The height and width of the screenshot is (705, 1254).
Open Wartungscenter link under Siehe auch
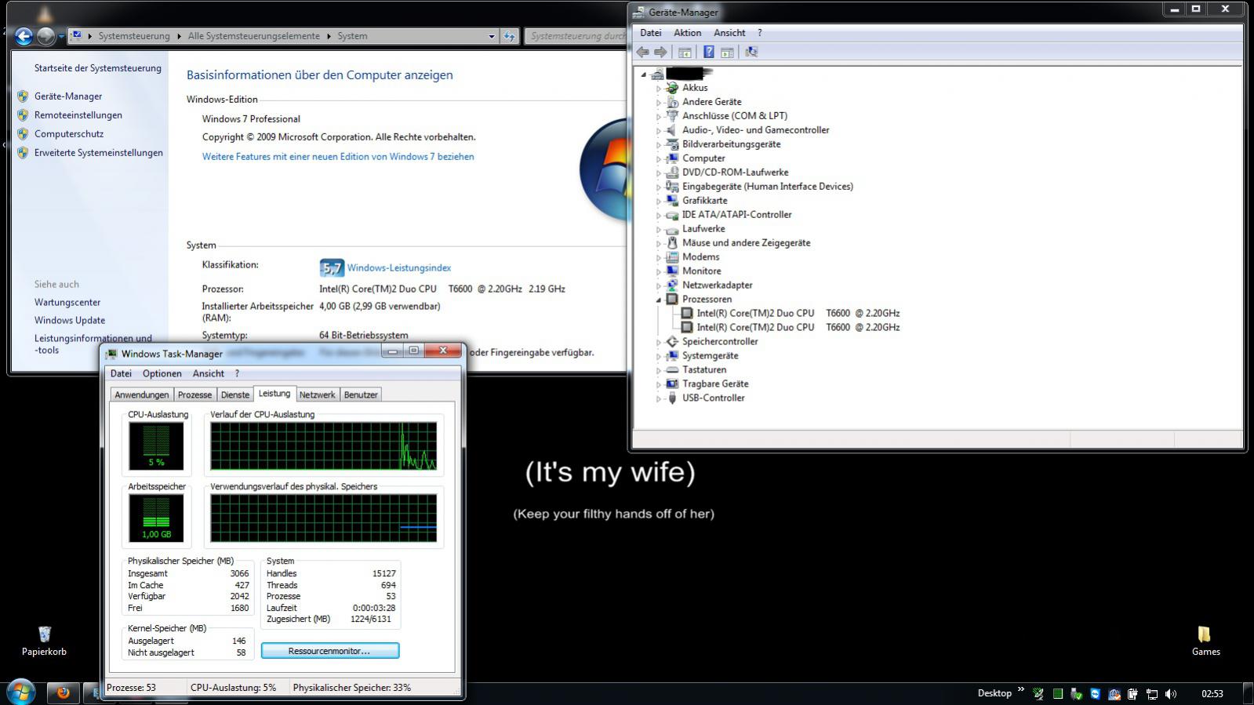(x=67, y=302)
